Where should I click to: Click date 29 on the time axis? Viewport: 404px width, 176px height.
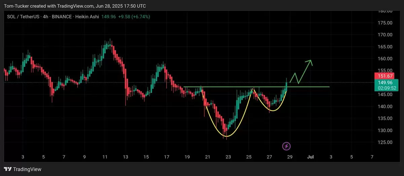tap(290, 157)
